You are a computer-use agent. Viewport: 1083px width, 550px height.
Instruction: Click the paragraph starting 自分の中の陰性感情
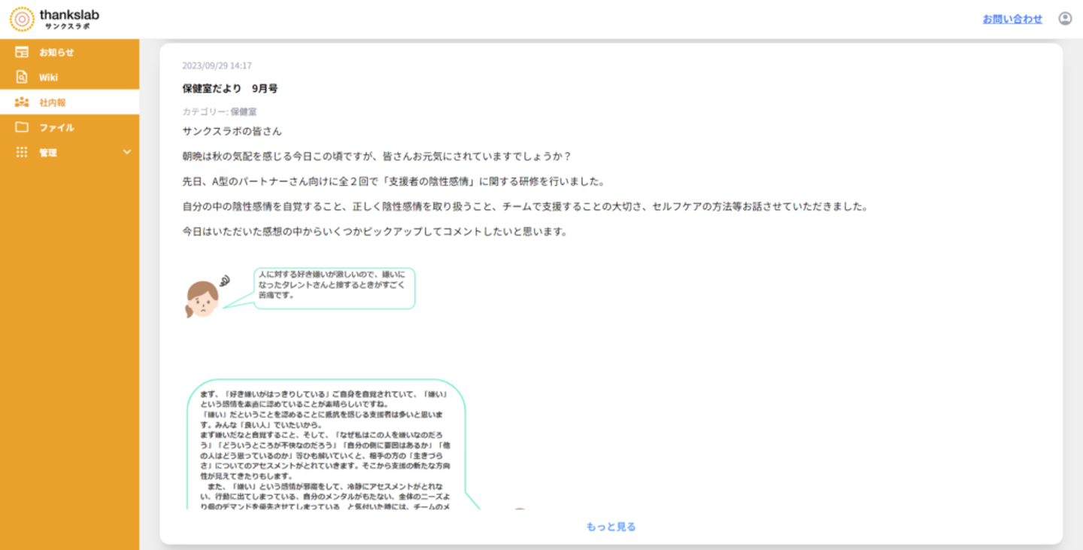pos(525,206)
